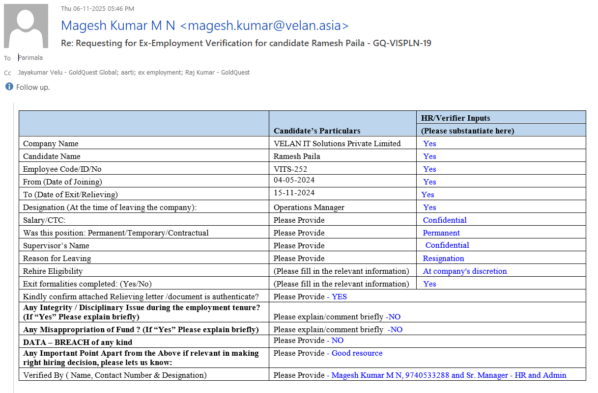Click the Good resource comment text

point(357,353)
